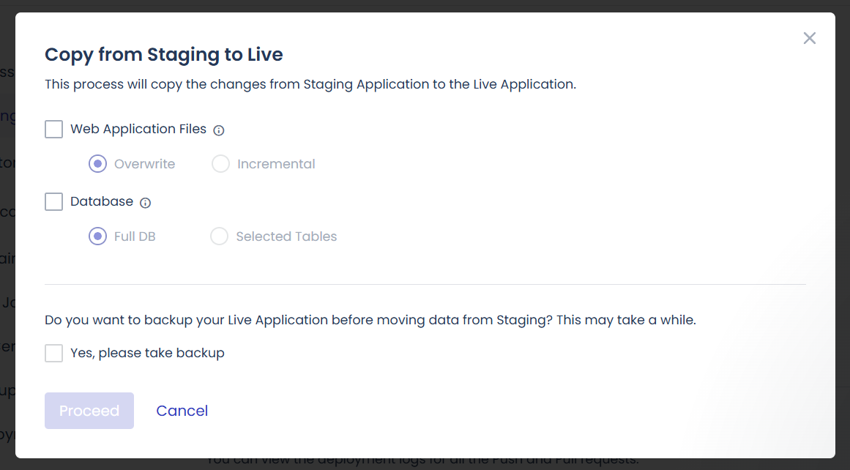Screen dimensions: 850x470
Task: Check the take backup checkbox
Action: coord(54,354)
